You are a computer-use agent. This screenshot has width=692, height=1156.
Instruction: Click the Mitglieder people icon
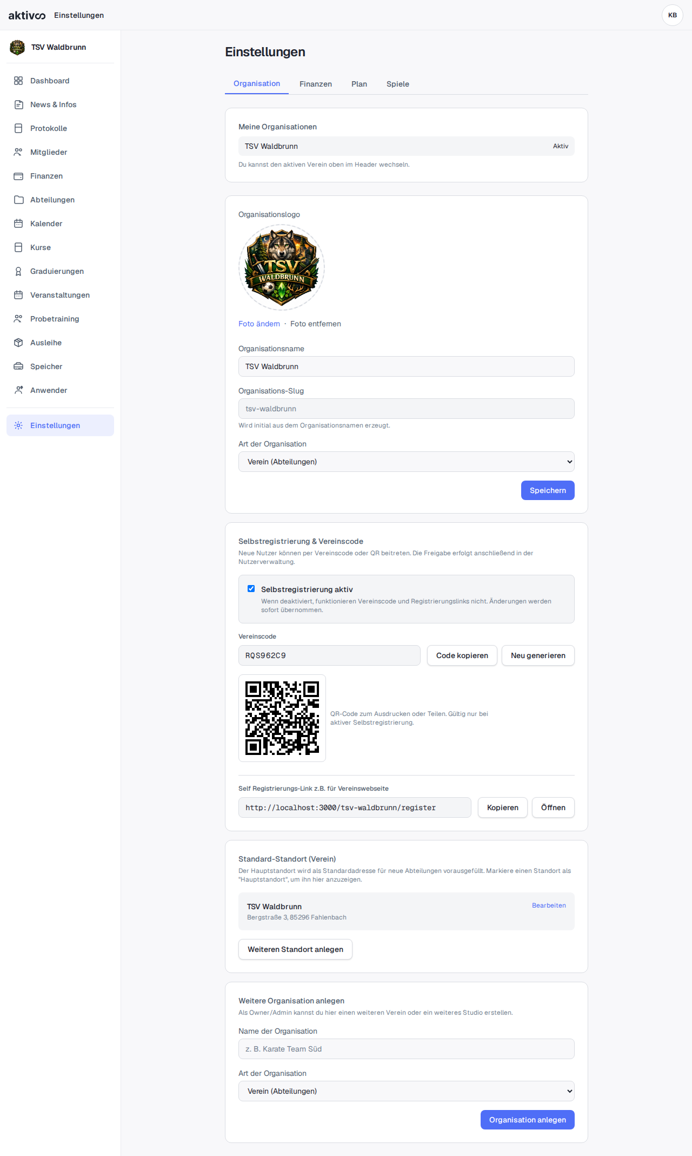pyautogui.click(x=18, y=152)
